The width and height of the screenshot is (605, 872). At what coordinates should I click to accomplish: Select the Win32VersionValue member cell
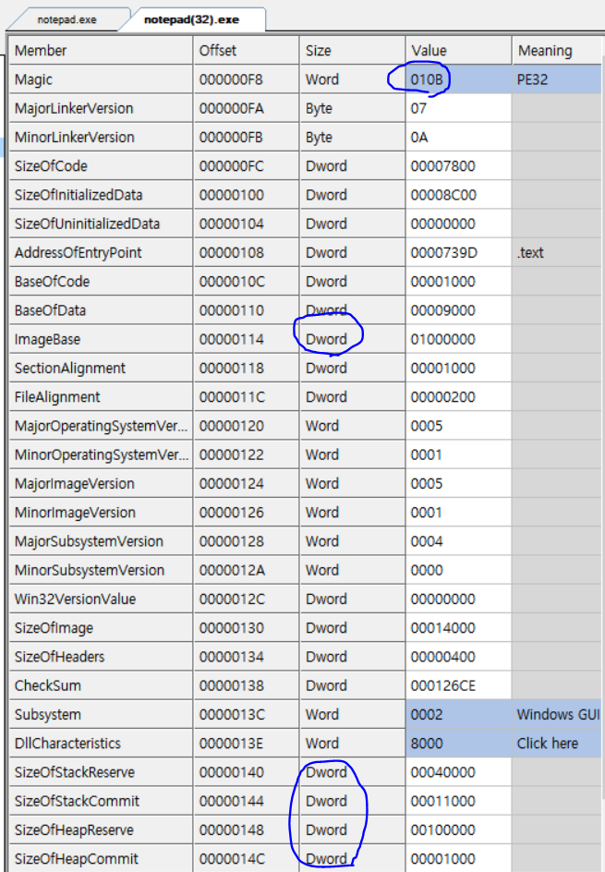(101, 600)
